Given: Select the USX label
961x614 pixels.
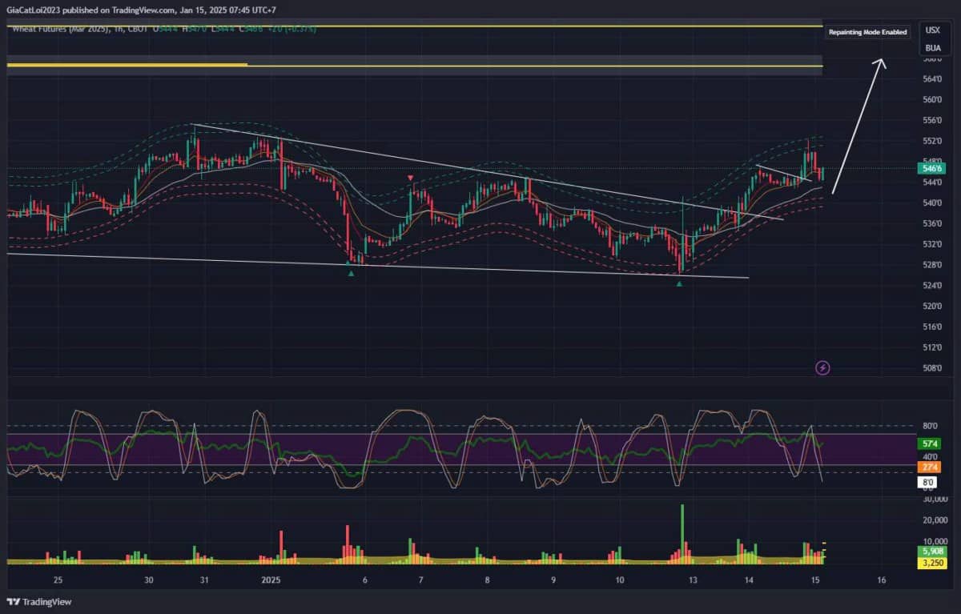Looking at the screenshot, I should 933,30.
